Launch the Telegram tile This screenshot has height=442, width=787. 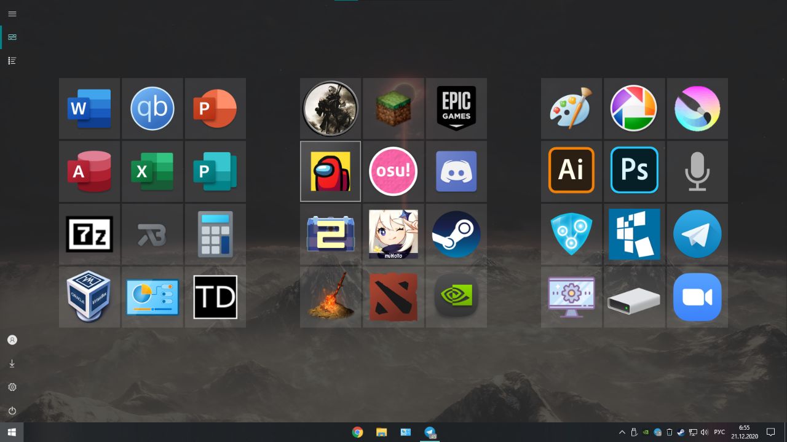pyautogui.click(x=697, y=234)
